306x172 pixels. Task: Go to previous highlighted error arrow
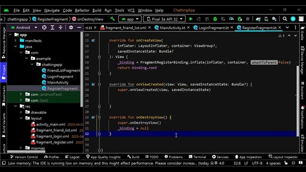pos(289,36)
